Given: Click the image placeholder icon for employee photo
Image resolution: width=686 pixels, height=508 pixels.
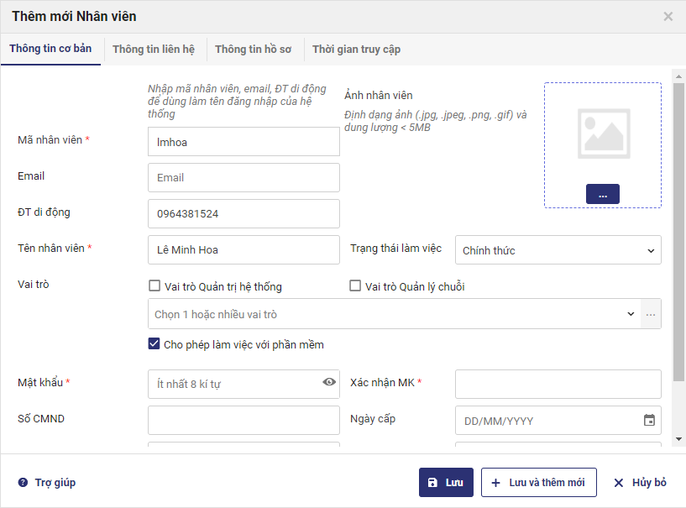Looking at the screenshot, I should (x=603, y=134).
